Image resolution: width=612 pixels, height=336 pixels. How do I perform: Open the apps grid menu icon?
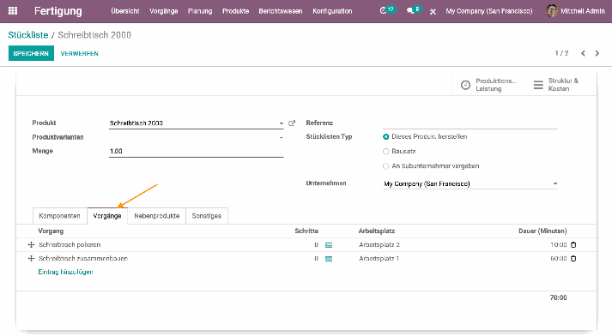(13, 11)
